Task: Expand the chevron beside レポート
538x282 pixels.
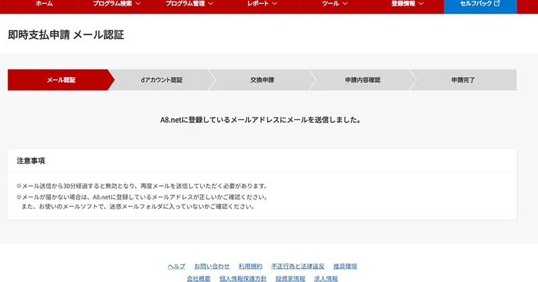Action: [x=274, y=4]
